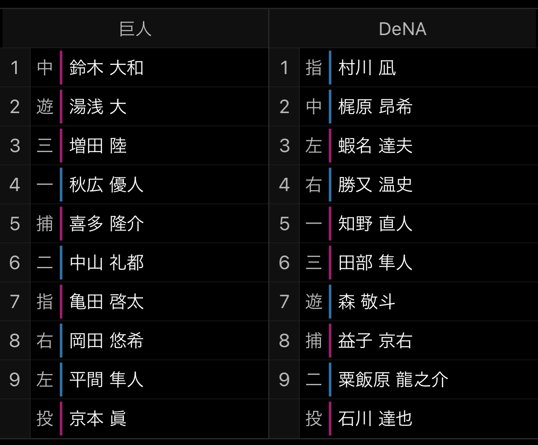
Task: Open DeNA leadoff 村川 凪
Action: click(367, 68)
